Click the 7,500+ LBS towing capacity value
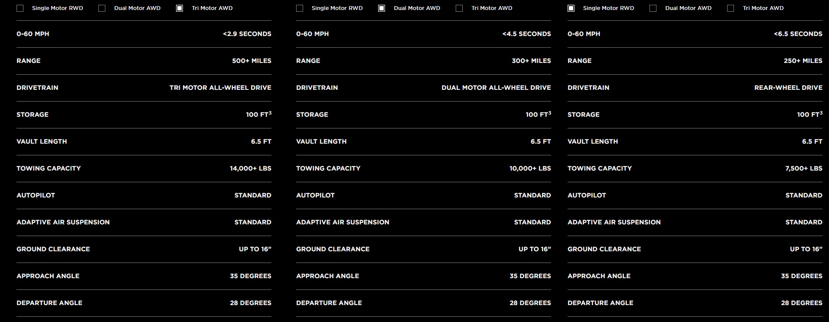The width and height of the screenshot is (829, 322). (x=804, y=168)
